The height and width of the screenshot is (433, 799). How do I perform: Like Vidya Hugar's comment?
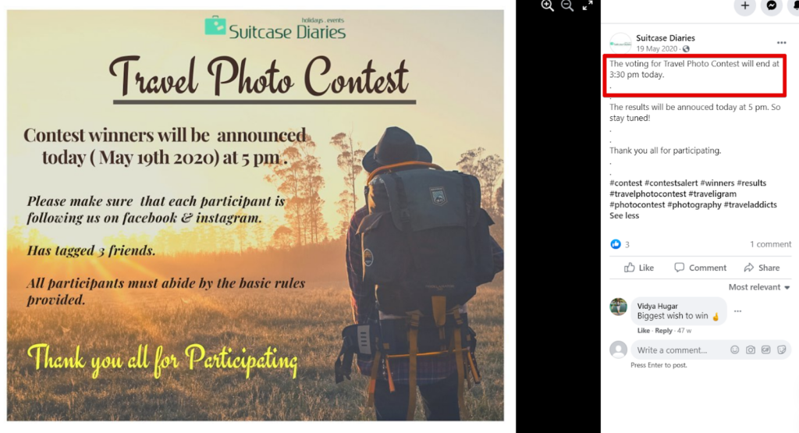[643, 331]
